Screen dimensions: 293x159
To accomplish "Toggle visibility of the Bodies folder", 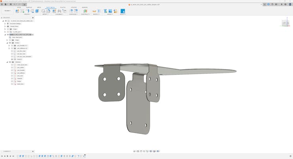I will pos(10,43).
